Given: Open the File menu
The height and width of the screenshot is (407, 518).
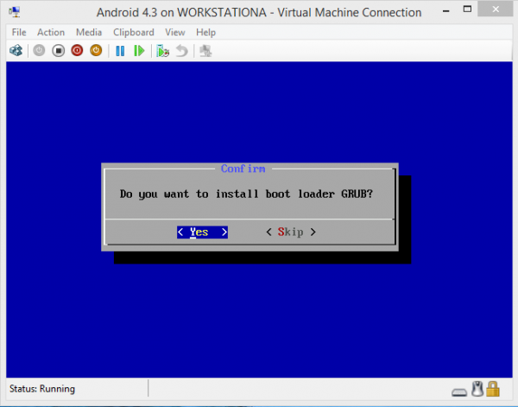Looking at the screenshot, I should coord(19,32).
